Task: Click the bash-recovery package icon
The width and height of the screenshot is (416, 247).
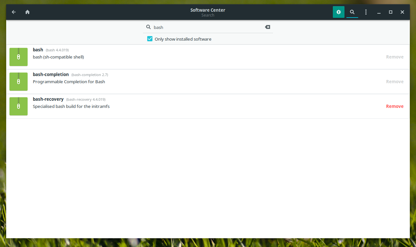Action: [19, 106]
